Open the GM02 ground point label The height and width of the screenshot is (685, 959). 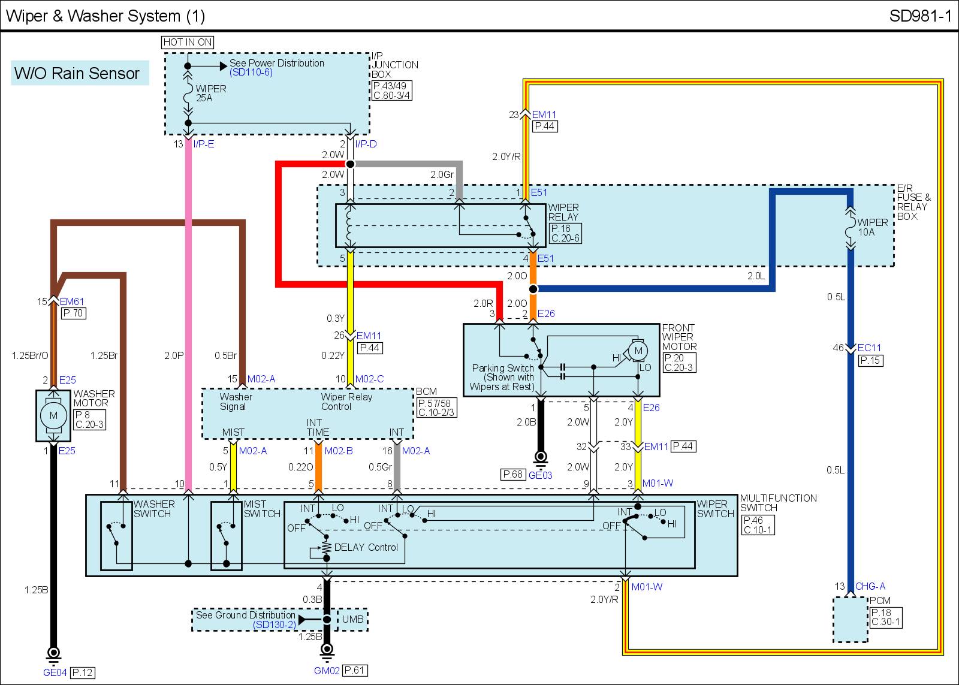(327, 671)
